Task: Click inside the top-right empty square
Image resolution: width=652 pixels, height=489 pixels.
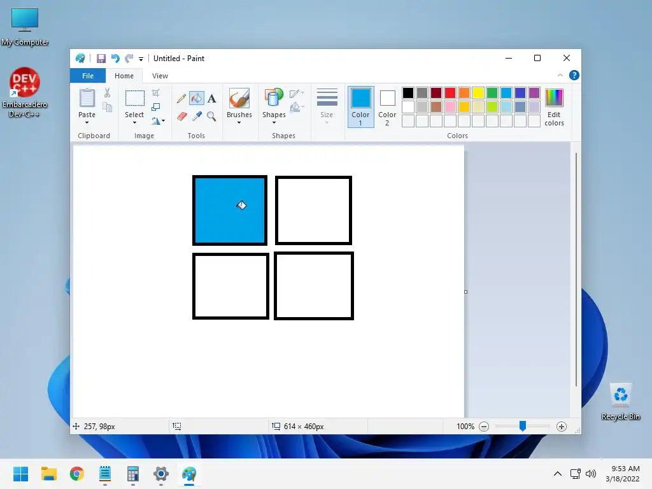Action: click(x=313, y=210)
